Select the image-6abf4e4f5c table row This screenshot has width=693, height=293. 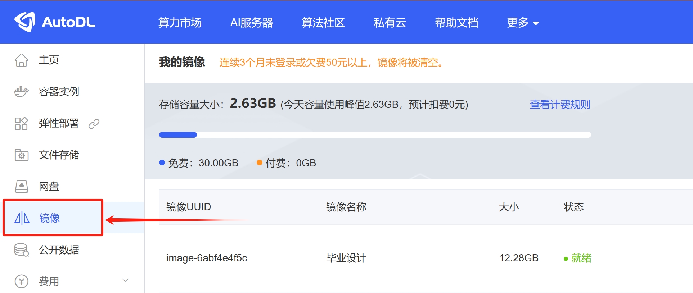(x=426, y=258)
